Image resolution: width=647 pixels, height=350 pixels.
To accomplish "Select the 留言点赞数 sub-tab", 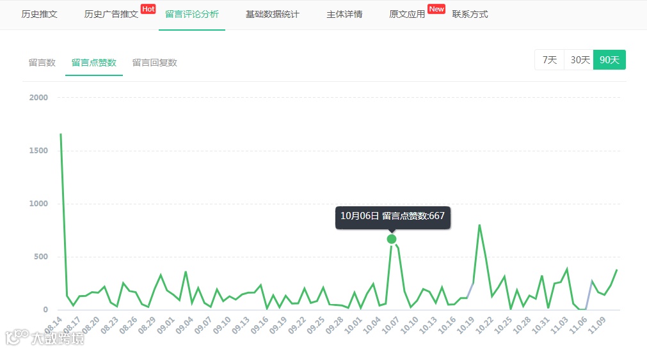I will pos(94,63).
